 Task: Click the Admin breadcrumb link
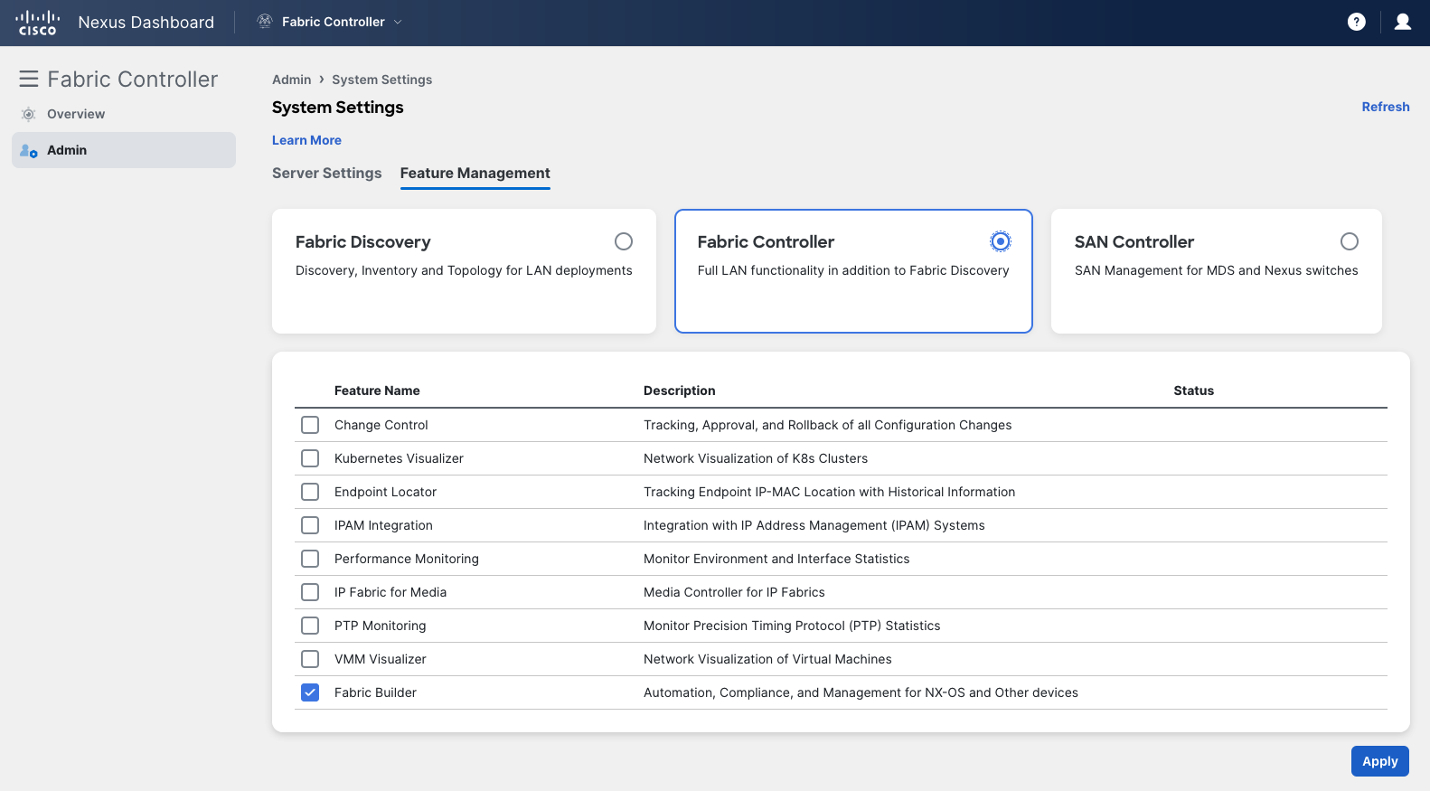291,80
